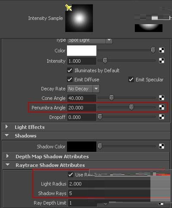172x208 pixels.
Task: Click the white Color swatch
Action: tap(82, 51)
